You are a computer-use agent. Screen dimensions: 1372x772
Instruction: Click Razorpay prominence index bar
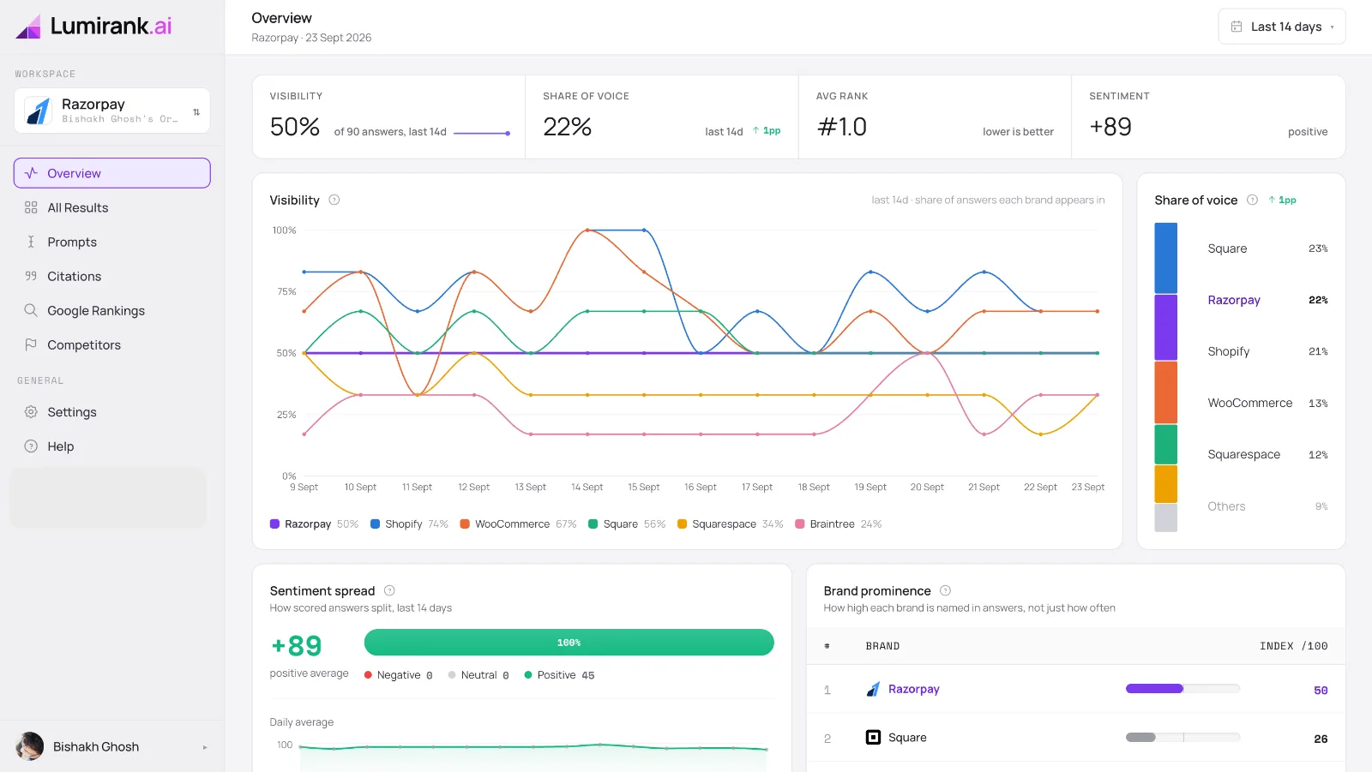1182,689
